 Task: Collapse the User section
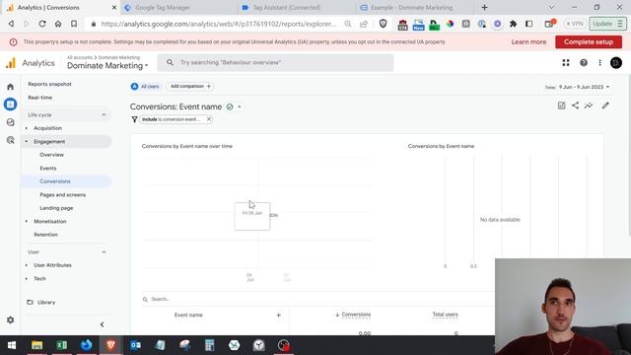pyautogui.click(x=104, y=252)
